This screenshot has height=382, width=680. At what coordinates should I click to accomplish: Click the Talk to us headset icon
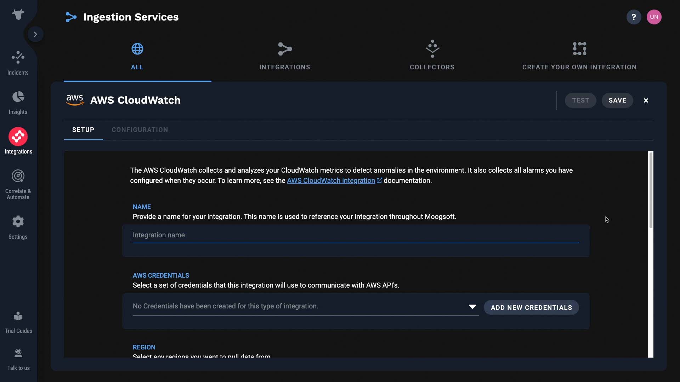coord(18,353)
